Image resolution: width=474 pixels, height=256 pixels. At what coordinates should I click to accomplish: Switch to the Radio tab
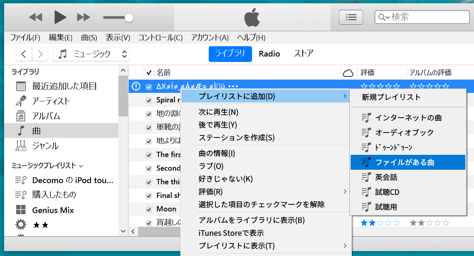click(269, 54)
